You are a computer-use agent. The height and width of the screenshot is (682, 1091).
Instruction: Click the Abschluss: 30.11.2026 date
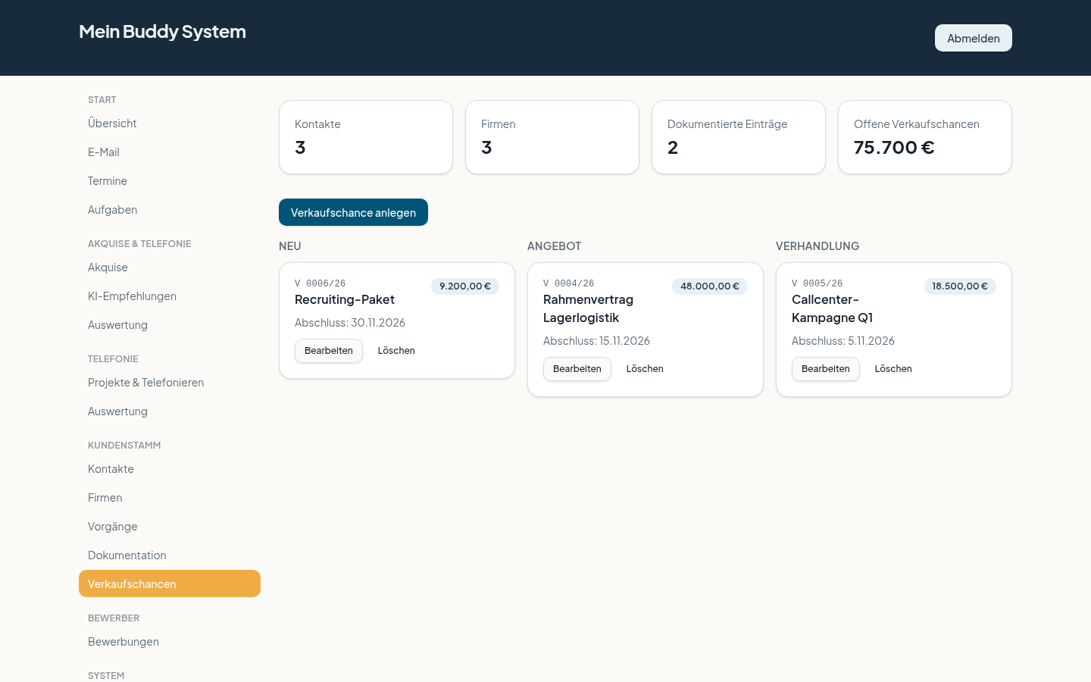click(x=350, y=323)
